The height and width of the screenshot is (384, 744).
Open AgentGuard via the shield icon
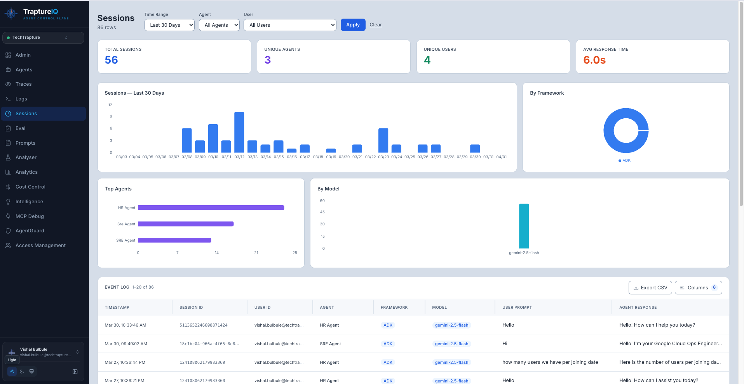click(x=8, y=230)
